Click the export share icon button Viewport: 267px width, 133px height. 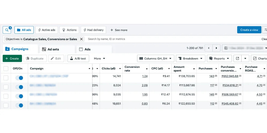(237, 59)
